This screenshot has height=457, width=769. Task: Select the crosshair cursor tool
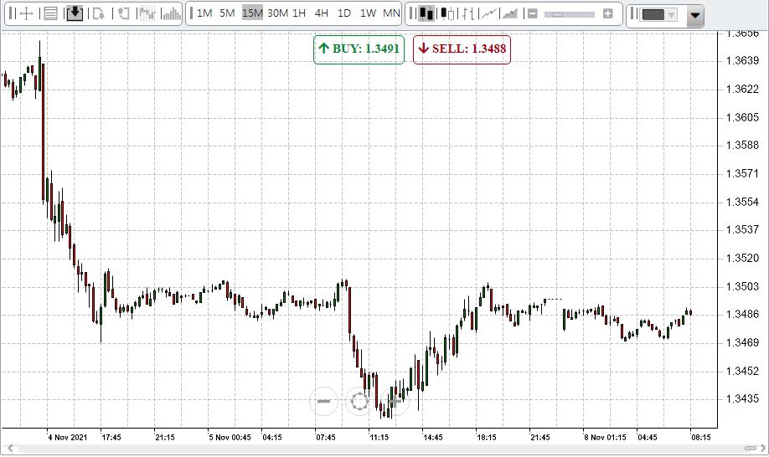pos(27,13)
